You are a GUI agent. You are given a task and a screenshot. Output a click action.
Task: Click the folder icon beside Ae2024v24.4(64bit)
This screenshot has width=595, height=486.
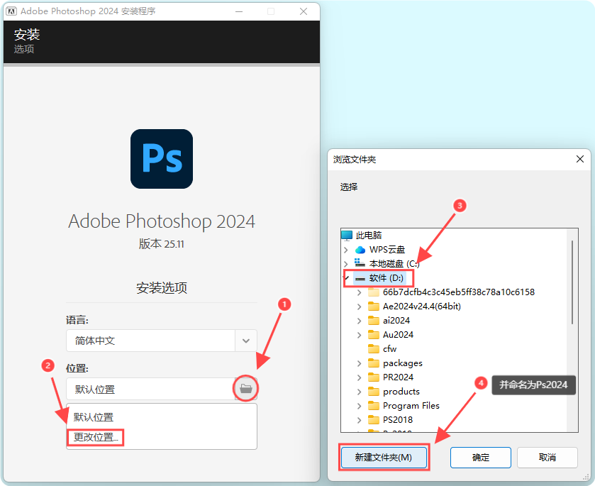[x=374, y=306]
